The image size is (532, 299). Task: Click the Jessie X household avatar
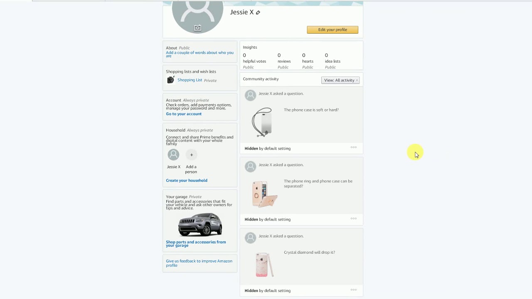point(173,154)
